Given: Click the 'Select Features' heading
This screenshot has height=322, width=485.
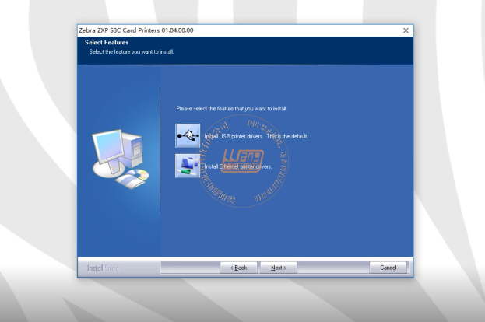Looking at the screenshot, I should point(107,42).
